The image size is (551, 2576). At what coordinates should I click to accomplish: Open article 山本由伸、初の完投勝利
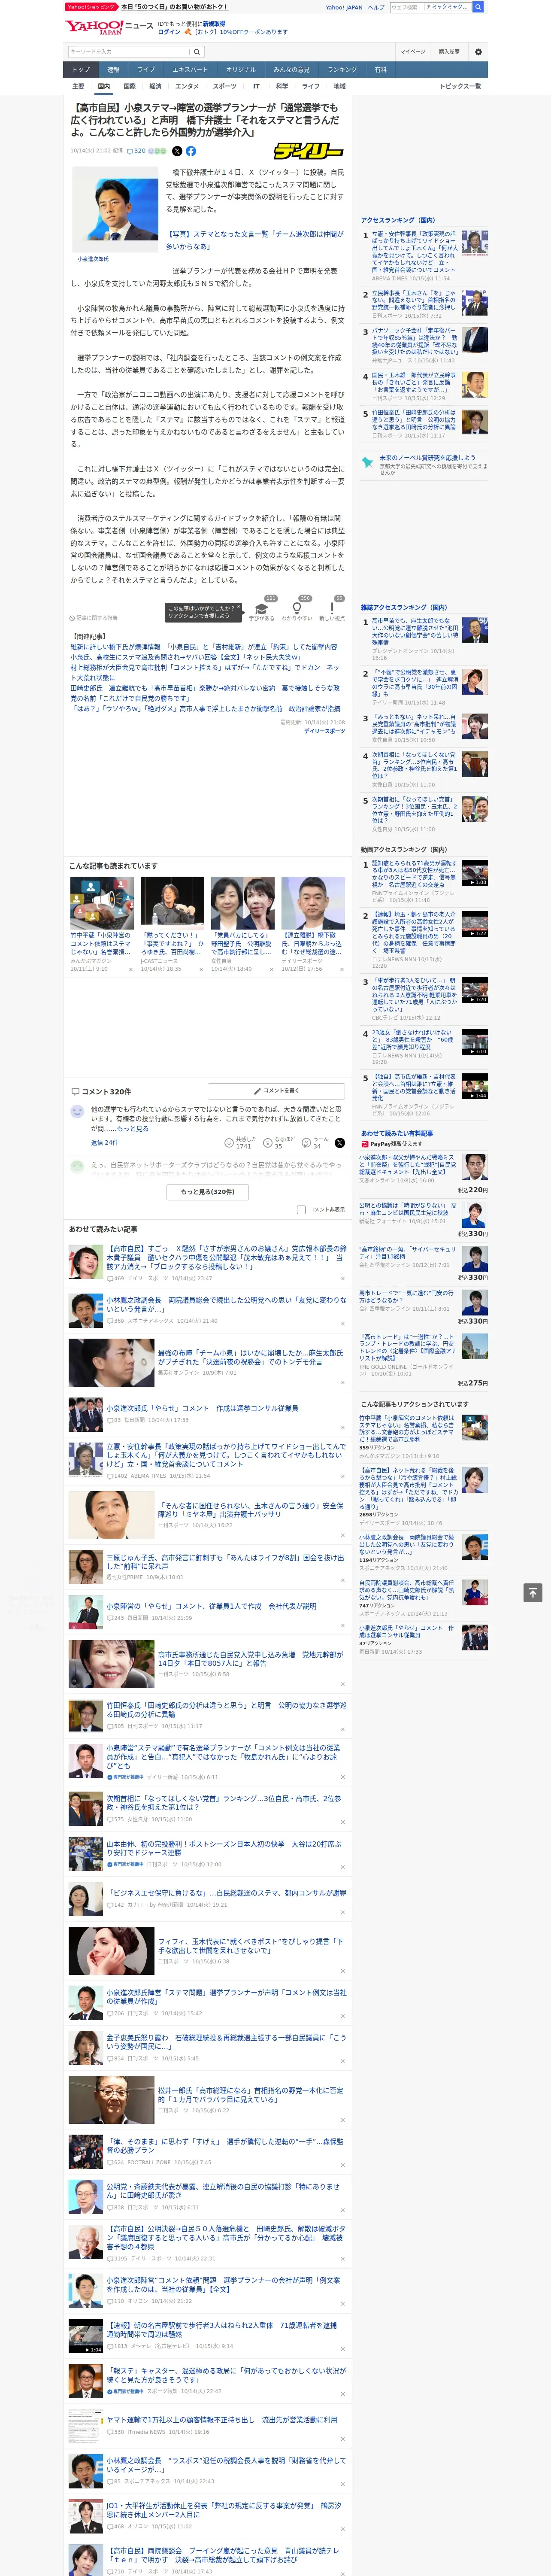[x=224, y=1848]
